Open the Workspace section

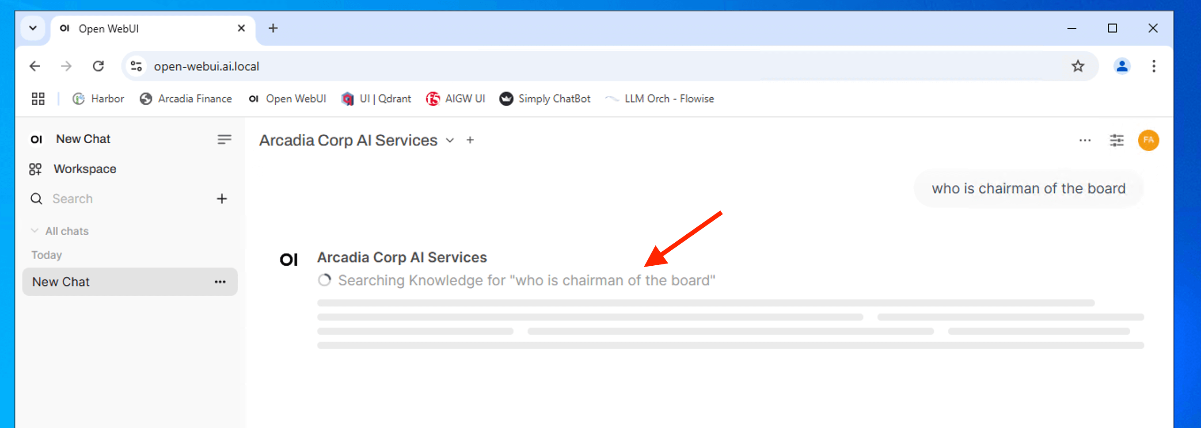(x=84, y=169)
